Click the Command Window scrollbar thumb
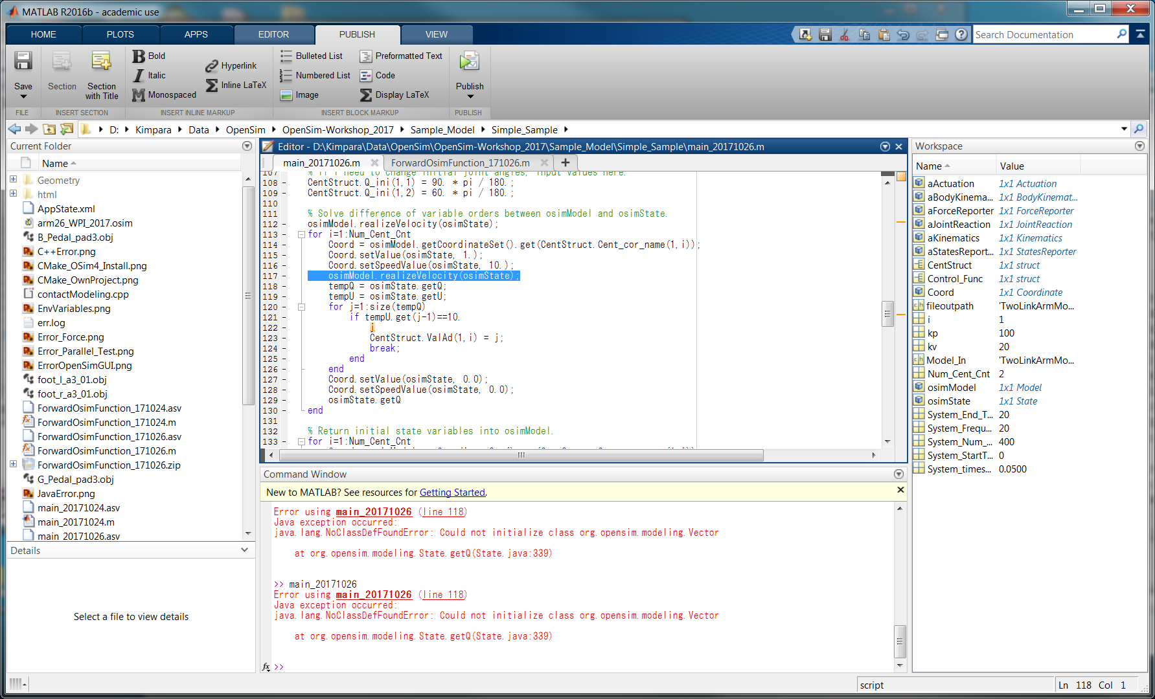Image resolution: width=1155 pixels, height=699 pixels. click(x=900, y=641)
